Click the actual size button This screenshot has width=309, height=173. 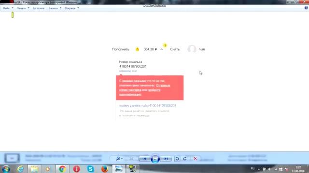click(131, 159)
